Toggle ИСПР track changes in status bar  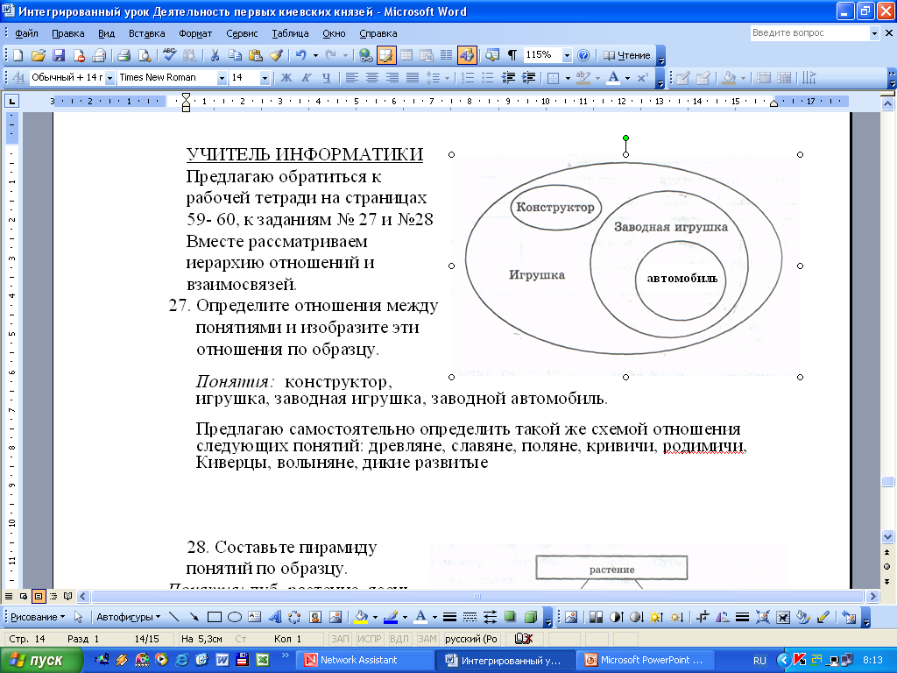370,639
